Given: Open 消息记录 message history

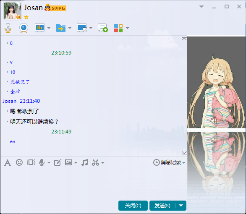Looking at the screenshot, I should (x=170, y=162).
